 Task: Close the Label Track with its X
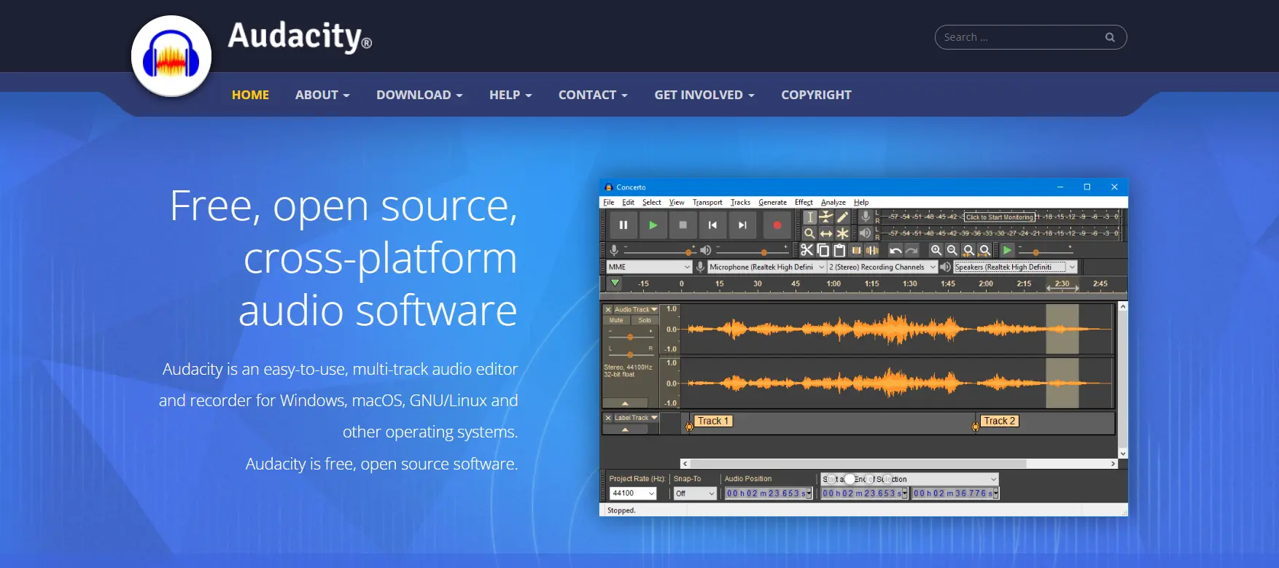(608, 418)
